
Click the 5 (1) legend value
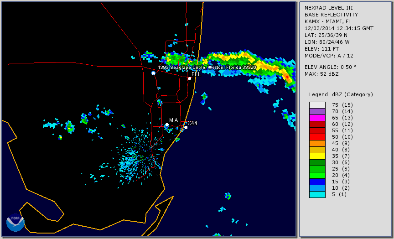coord(339,194)
